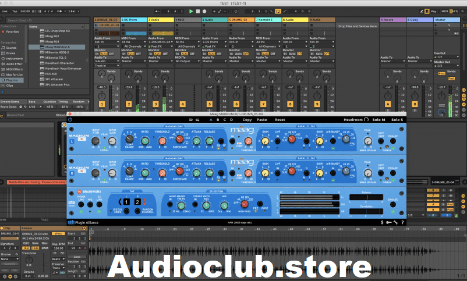
Task: Set track 3 Monitor to Off
Action: click(165, 54)
